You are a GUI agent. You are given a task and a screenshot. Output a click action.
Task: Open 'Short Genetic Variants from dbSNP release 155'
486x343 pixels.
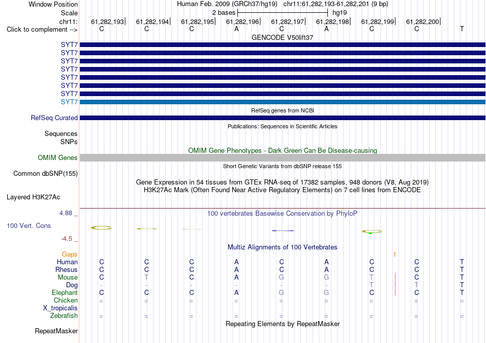(282, 166)
